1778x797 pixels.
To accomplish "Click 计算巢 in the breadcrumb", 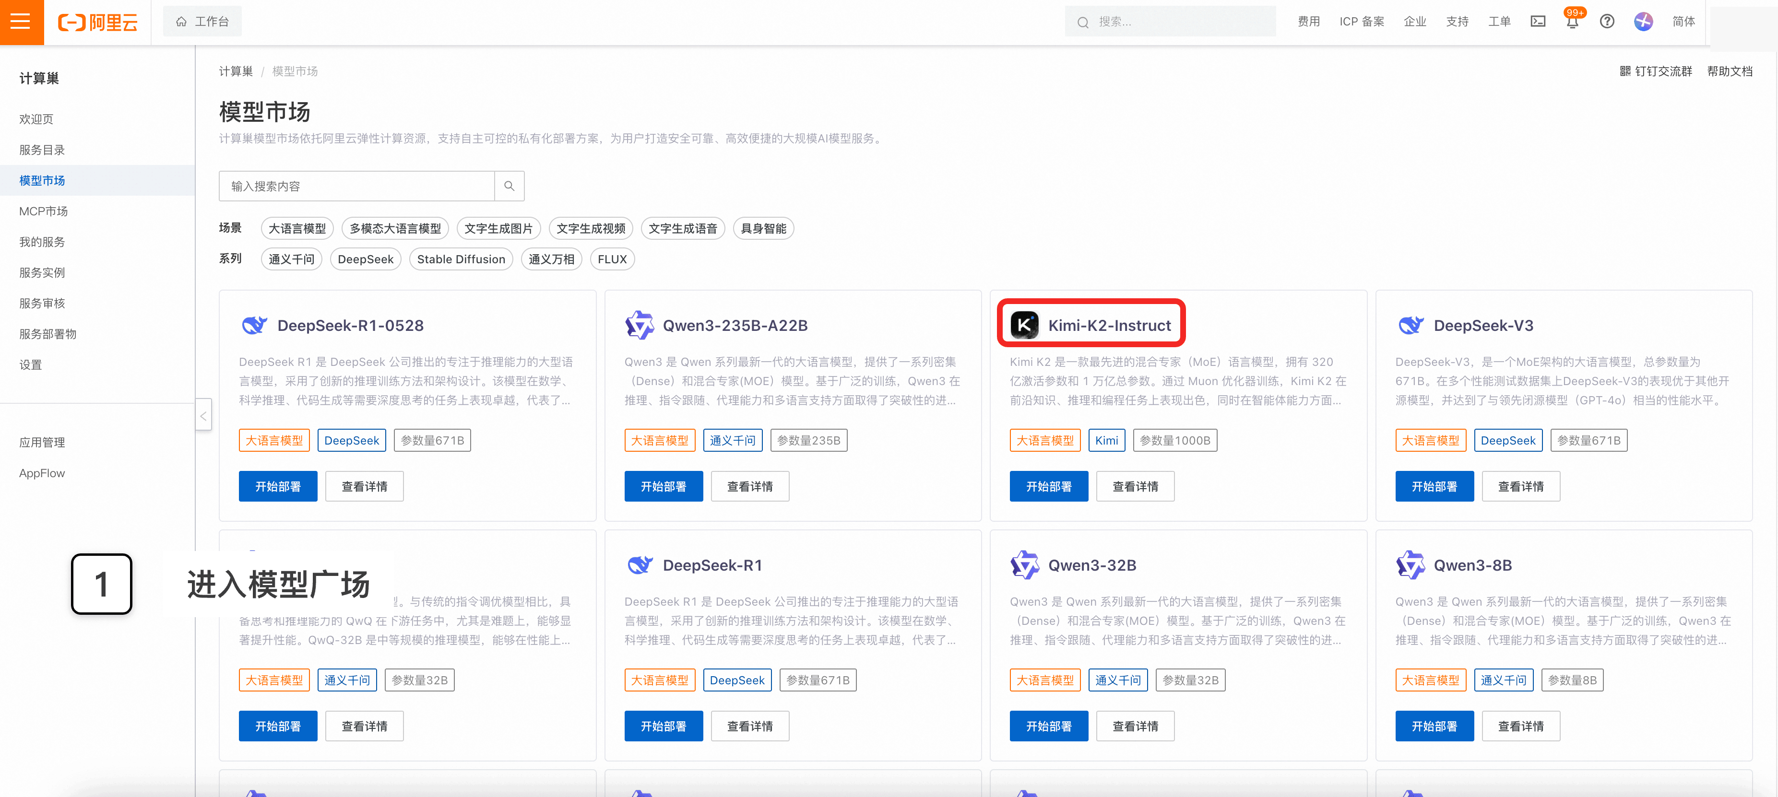I will point(236,71).
